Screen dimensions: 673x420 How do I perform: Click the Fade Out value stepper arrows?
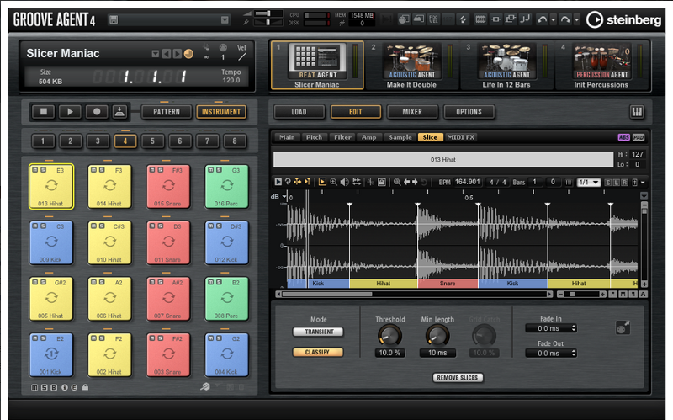point(574,353)
